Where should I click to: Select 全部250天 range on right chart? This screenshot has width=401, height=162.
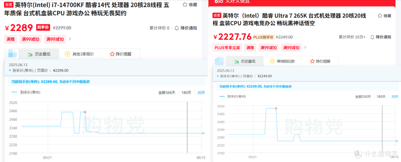tap(363, 97)
